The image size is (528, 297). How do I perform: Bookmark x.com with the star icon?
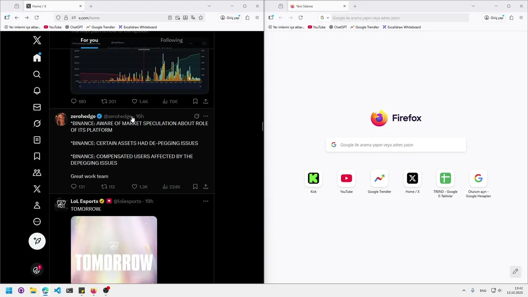point(201,18)
